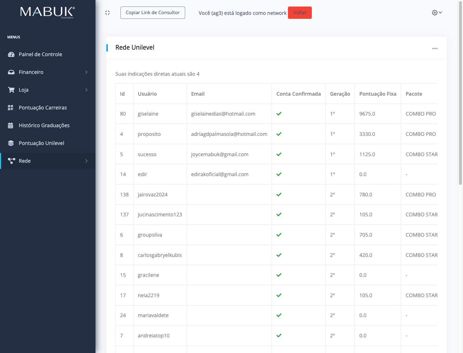Image resolution: width=463 pixels, height=353 pixels.
Task: Click the Pontuação Carreiras QR icon
Action: pyautogui.click(x=11, y=108)
